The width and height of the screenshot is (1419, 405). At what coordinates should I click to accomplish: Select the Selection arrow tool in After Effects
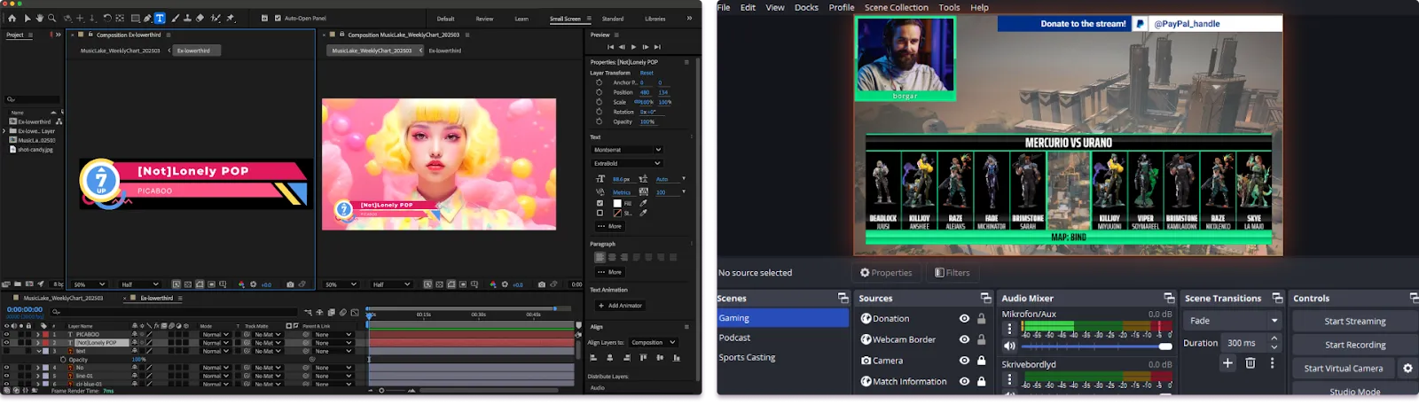pos(27,18)
